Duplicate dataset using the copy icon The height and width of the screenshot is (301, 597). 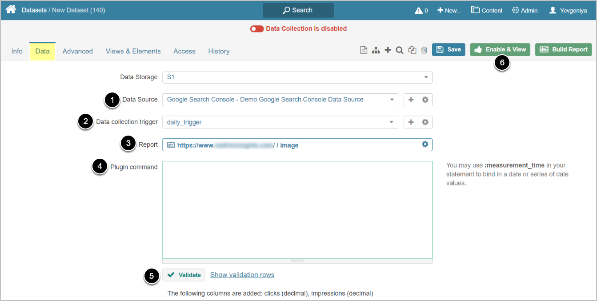[x=412, y=50]
